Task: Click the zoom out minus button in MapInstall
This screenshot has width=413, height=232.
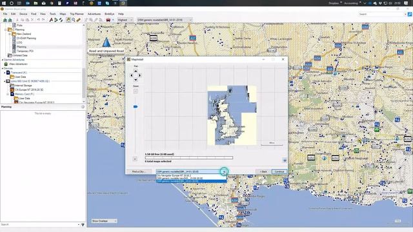Action: [136, 92]
